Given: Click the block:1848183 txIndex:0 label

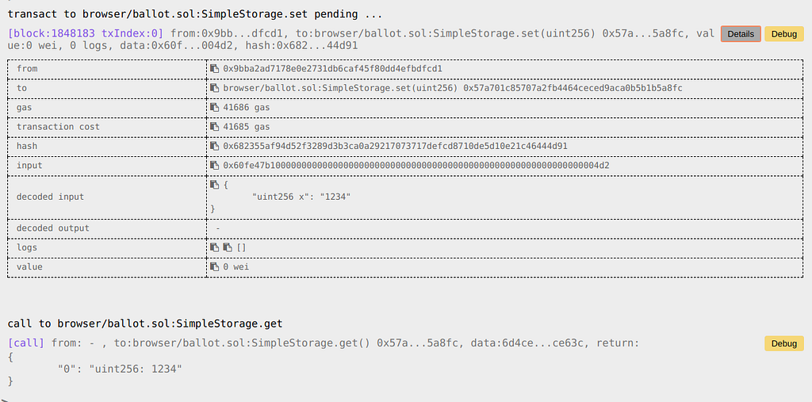Looking at the screenshot, I should 86,33.
